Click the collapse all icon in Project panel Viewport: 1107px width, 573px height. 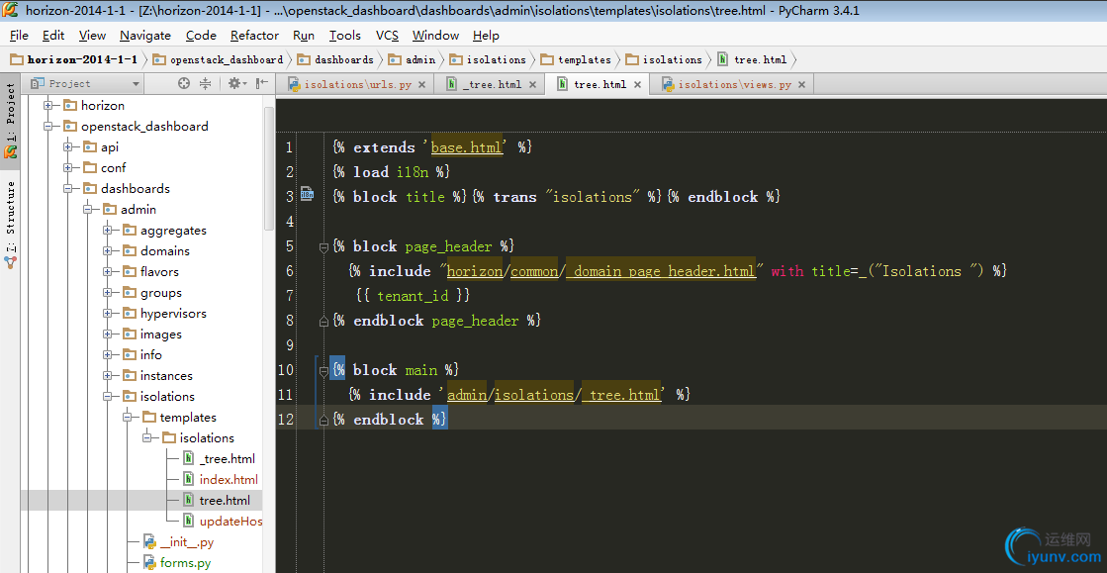(x=205, y=84)
